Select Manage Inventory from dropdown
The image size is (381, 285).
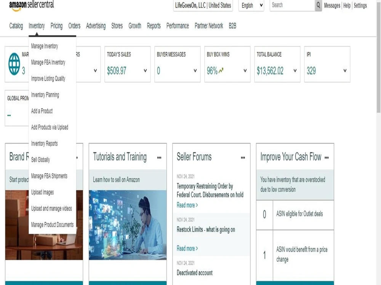pyautogui.click(x=45, y=46)
